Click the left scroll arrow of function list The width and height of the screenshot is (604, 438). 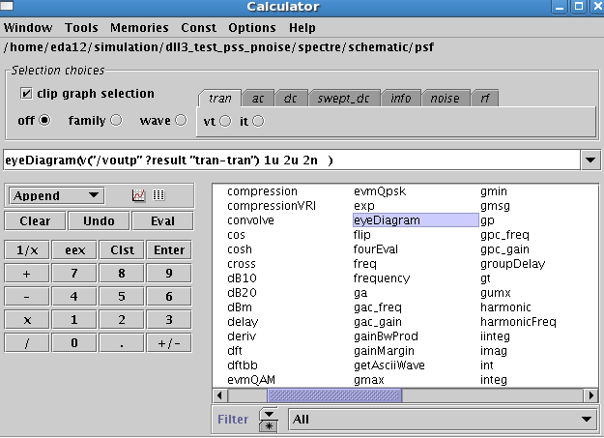pos(219,395)
